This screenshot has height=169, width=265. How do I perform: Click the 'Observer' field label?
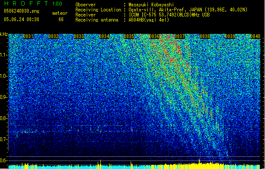[86, 5]
